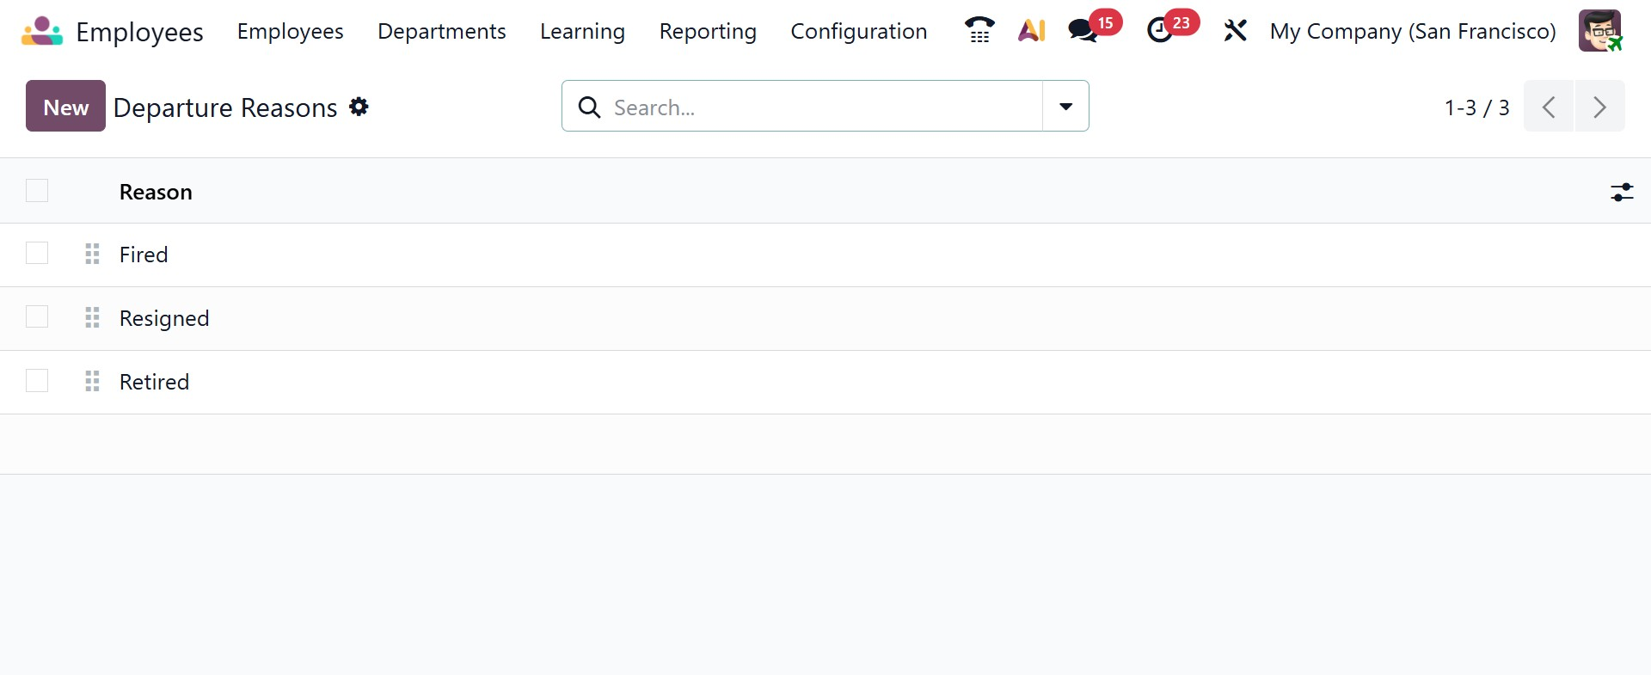1651x675 pixels.
Task: Open the conversations chat bubble icon
Action: [x=1083, y=31]
